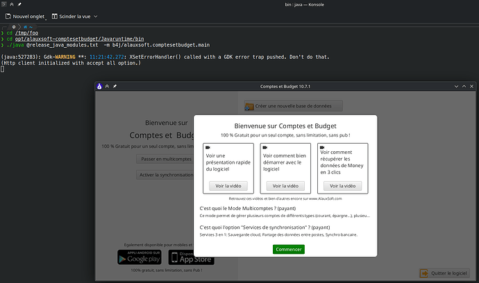Click the App Store badge
479x283 pixels.
click(x=191, y=257)
